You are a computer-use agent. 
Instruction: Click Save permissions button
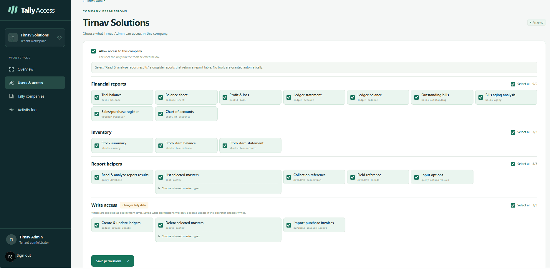point(112,261)
